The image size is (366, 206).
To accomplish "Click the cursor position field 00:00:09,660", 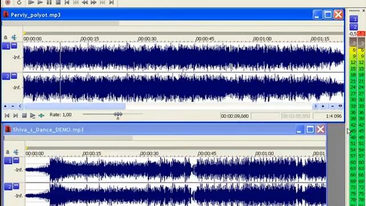I will coord(235,116).
